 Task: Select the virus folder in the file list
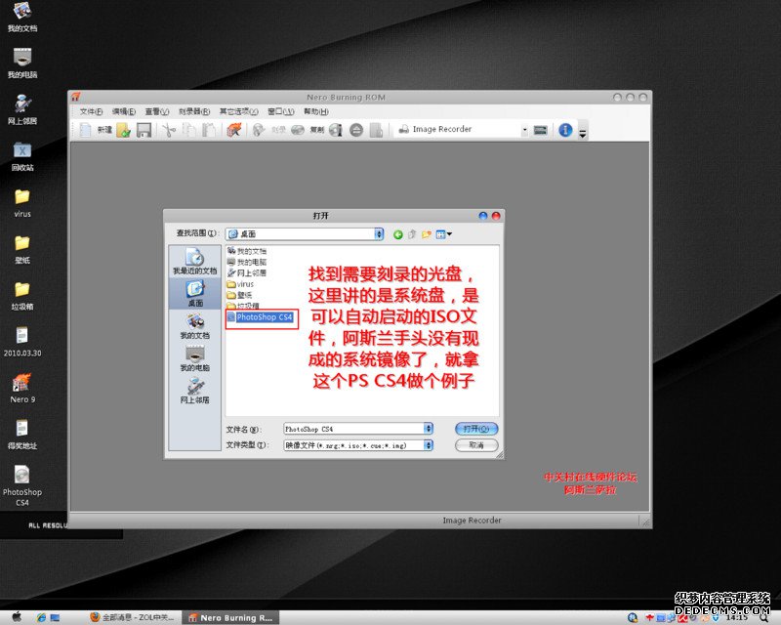240,284
